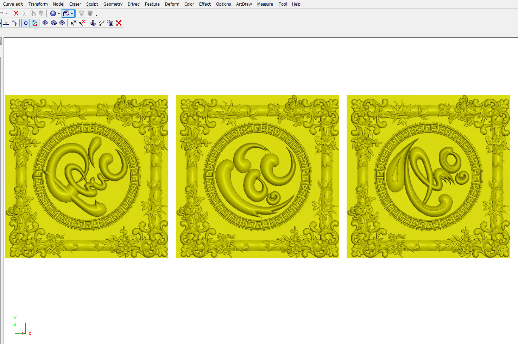
Task: Click the snap settings list icon
Action: click(x=110, y=23)
